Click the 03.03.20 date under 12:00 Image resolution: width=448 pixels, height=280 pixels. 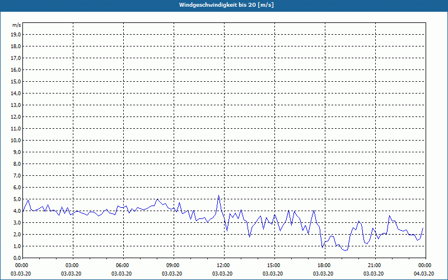(223, 273)
